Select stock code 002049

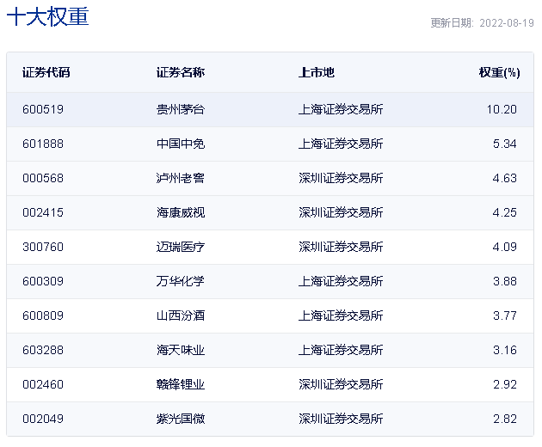click(43, 419)
